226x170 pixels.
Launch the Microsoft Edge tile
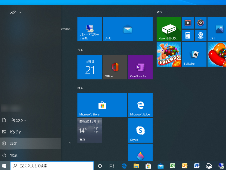pos(140,105)
